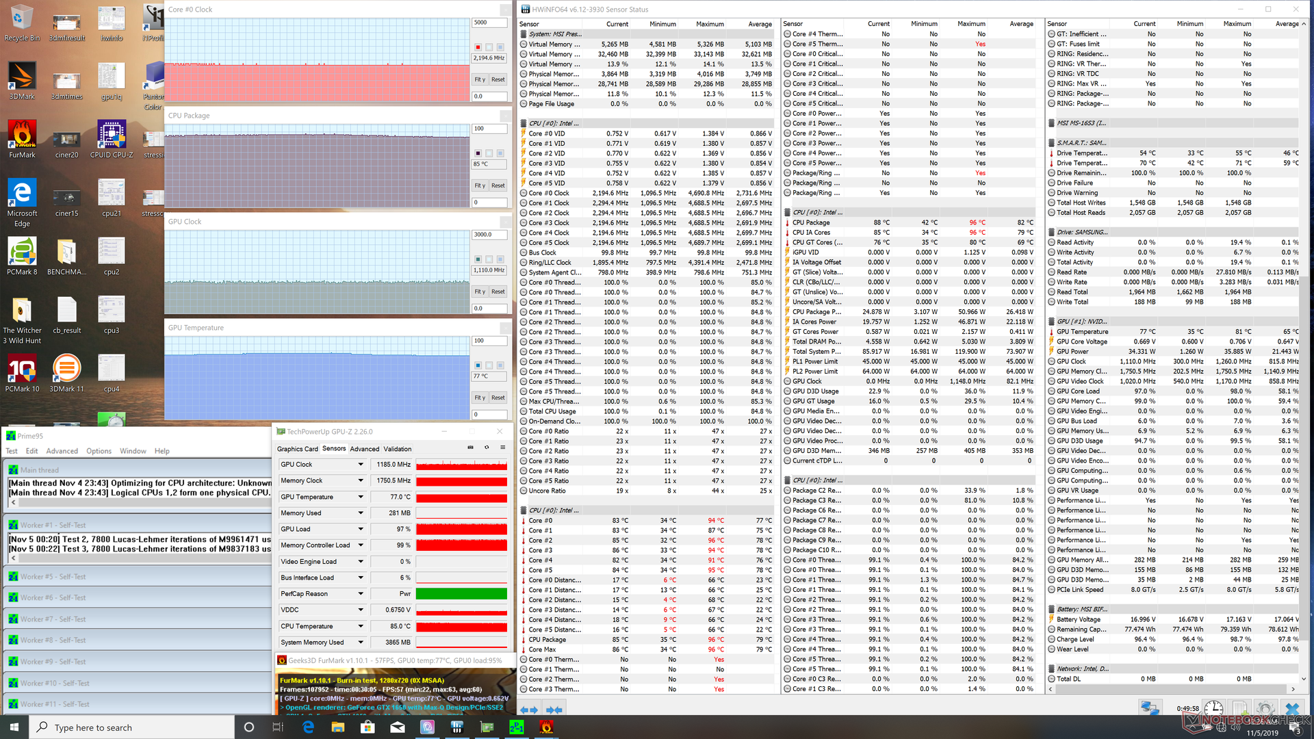Screen dimensions: 1314x739
Task: Expand the GPU Temperature dropdown in GPU-Z
Action: pos(361,497)
